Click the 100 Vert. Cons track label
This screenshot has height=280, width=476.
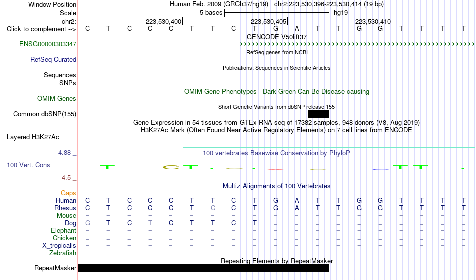pyautogui.click(x=28, y=165)
